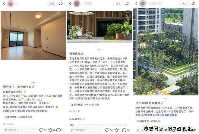
Task: Tap share arrow on the left post
Action: click(61, 4)
